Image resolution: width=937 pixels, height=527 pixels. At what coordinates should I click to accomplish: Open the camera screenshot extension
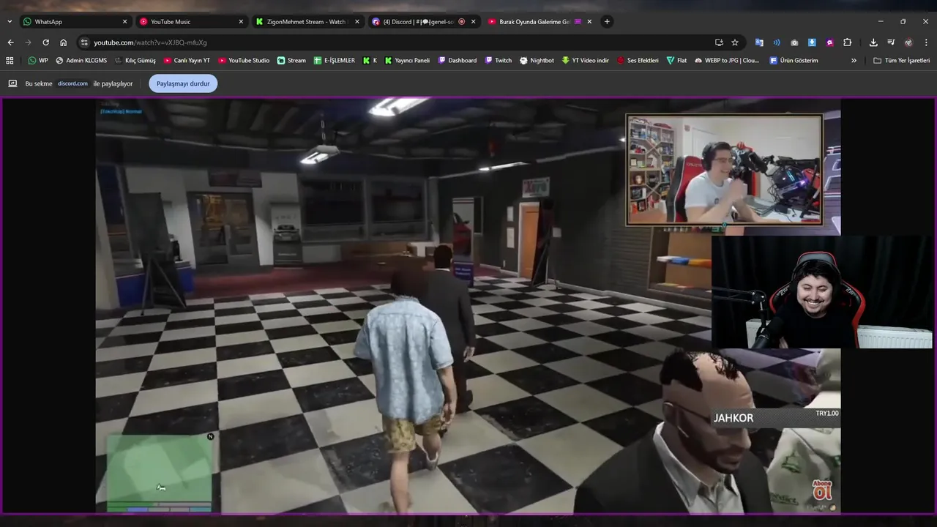pyautogui.click(x=794, y=42)
